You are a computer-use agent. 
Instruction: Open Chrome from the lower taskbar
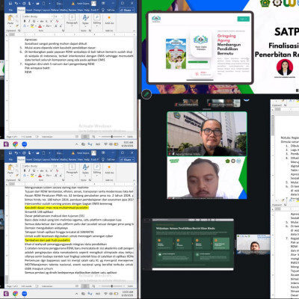tap(15, 294)
